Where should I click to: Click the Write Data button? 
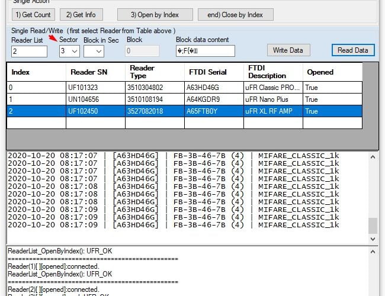tap(288, 50)
